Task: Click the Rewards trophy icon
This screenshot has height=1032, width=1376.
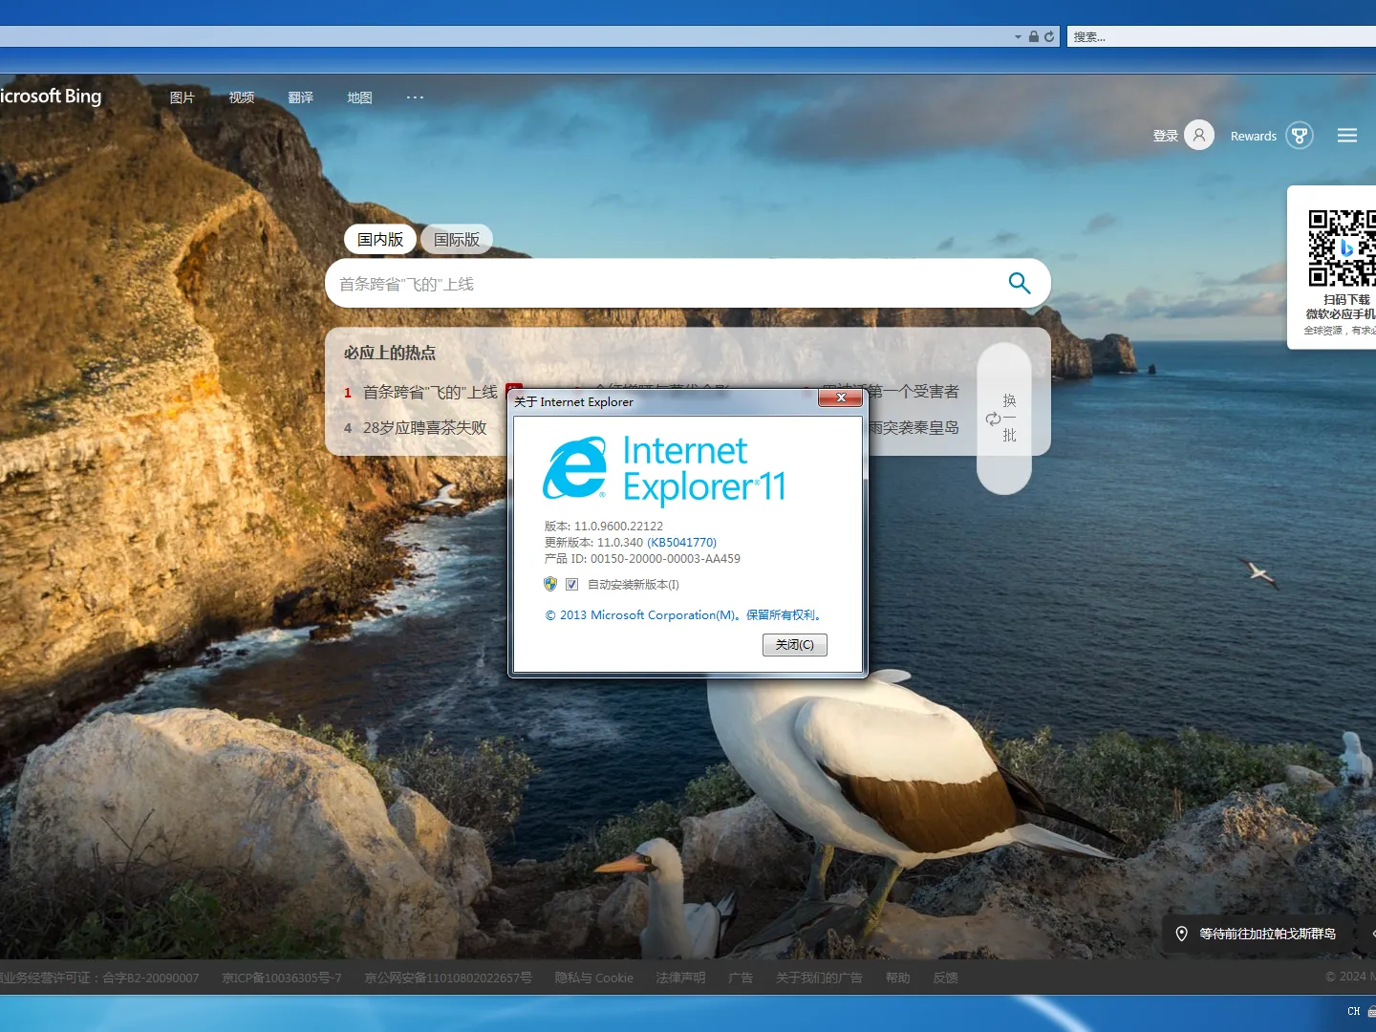Action: [1299, 135]
